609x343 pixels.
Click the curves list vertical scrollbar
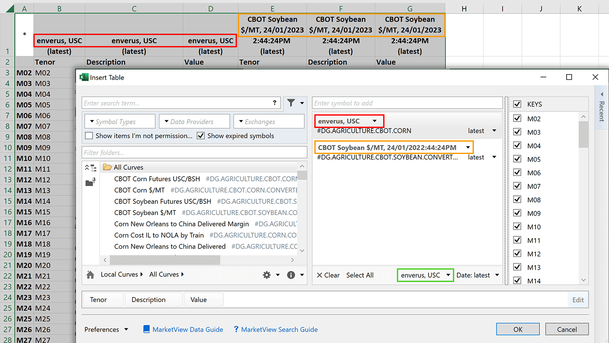[302, 176]
